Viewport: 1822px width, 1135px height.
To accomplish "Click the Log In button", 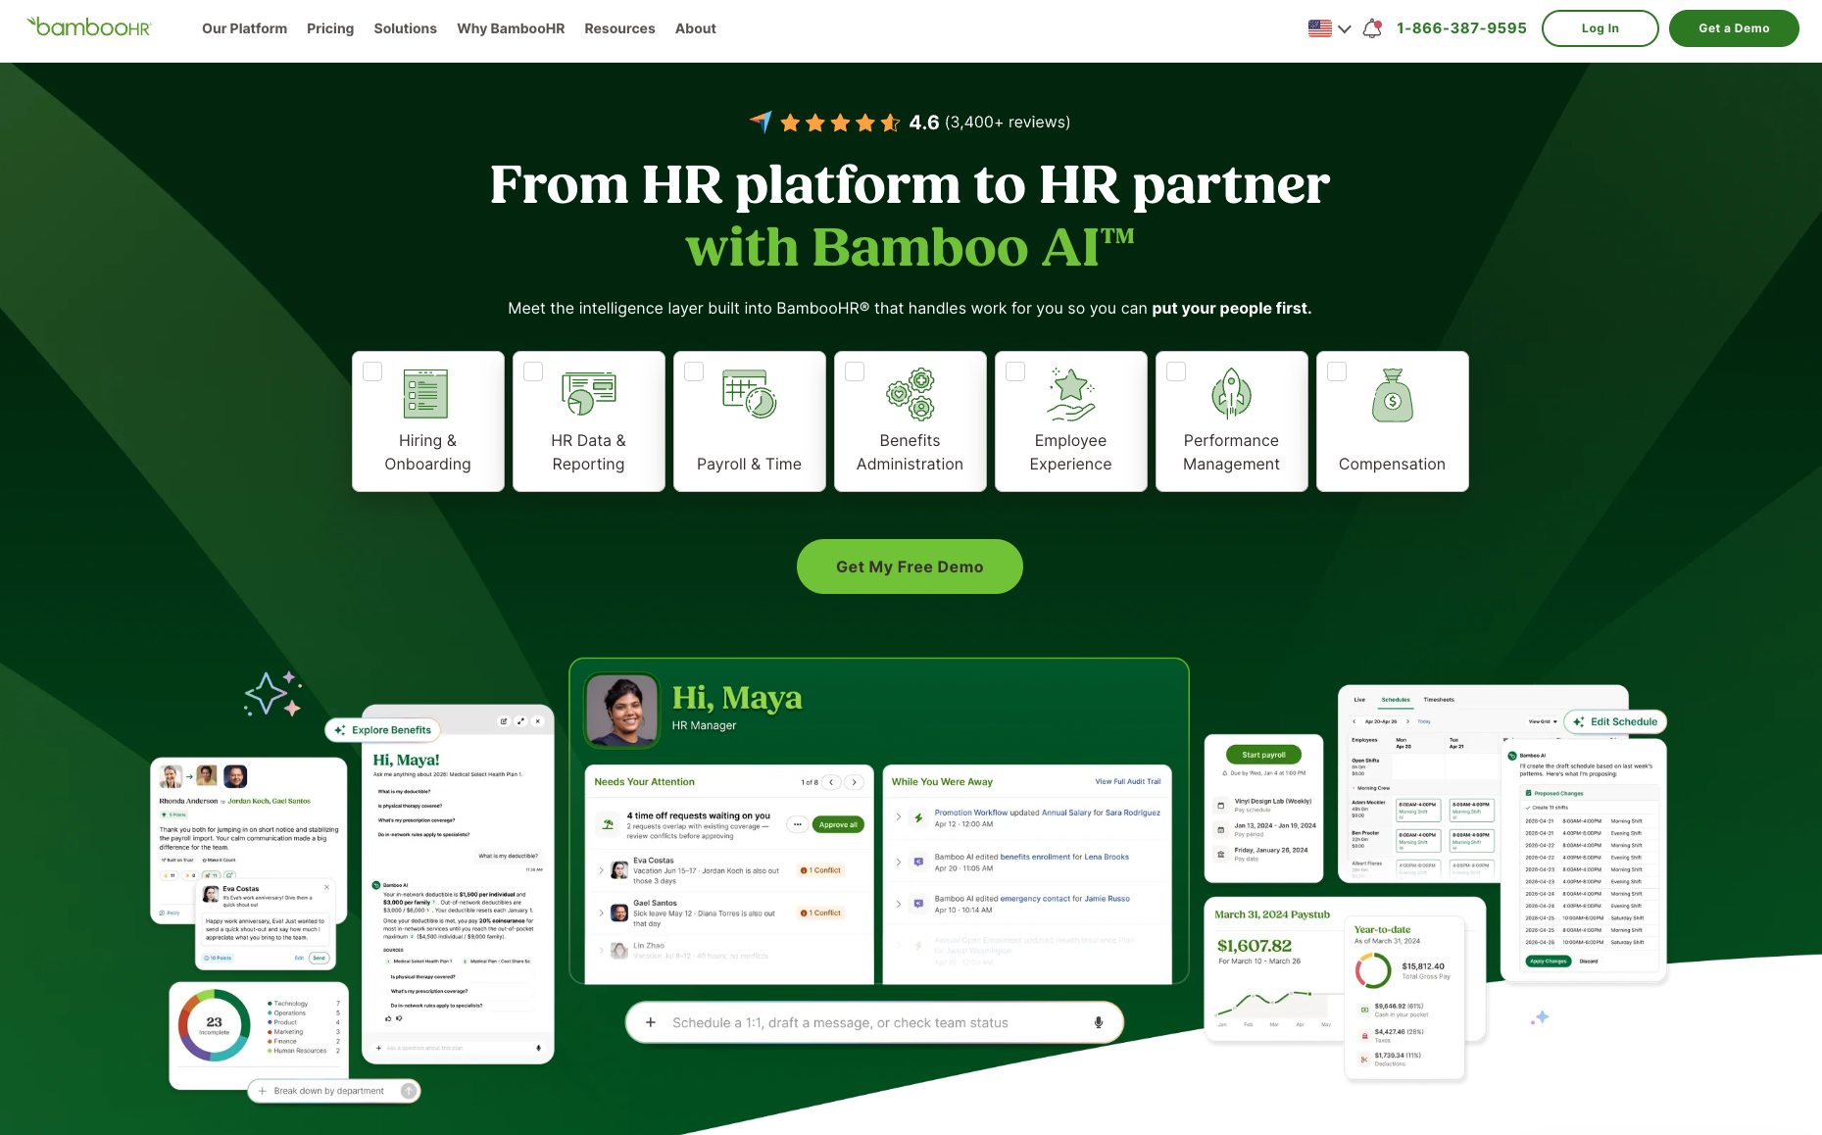I will click(1600, 28).
